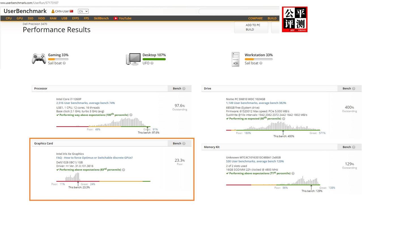Click the Gaming 33% progress bar
This screenshot has width=408, height=230.
pyautogui.click(x=58, y=59)
